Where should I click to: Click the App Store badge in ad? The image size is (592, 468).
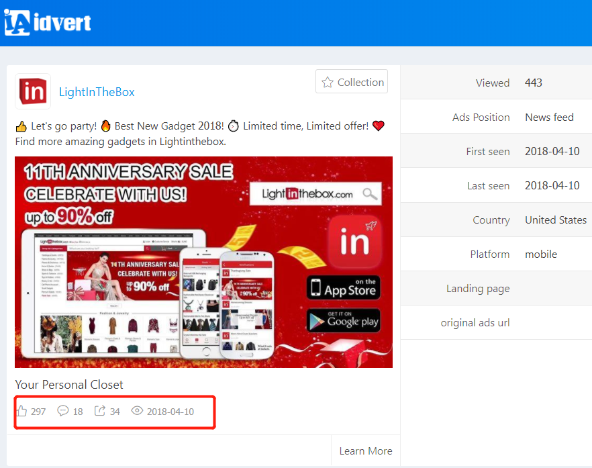coord(343,287)
